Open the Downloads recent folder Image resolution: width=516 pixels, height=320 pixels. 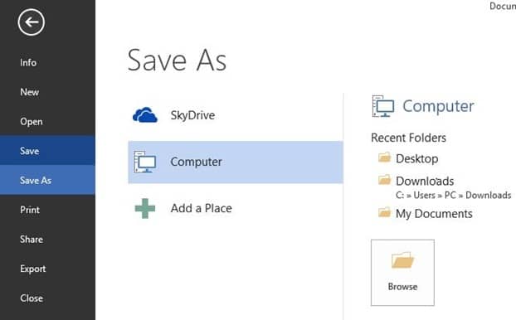click(425, 181)
